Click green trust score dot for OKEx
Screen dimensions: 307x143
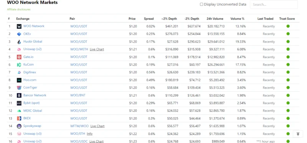(288, 34)
